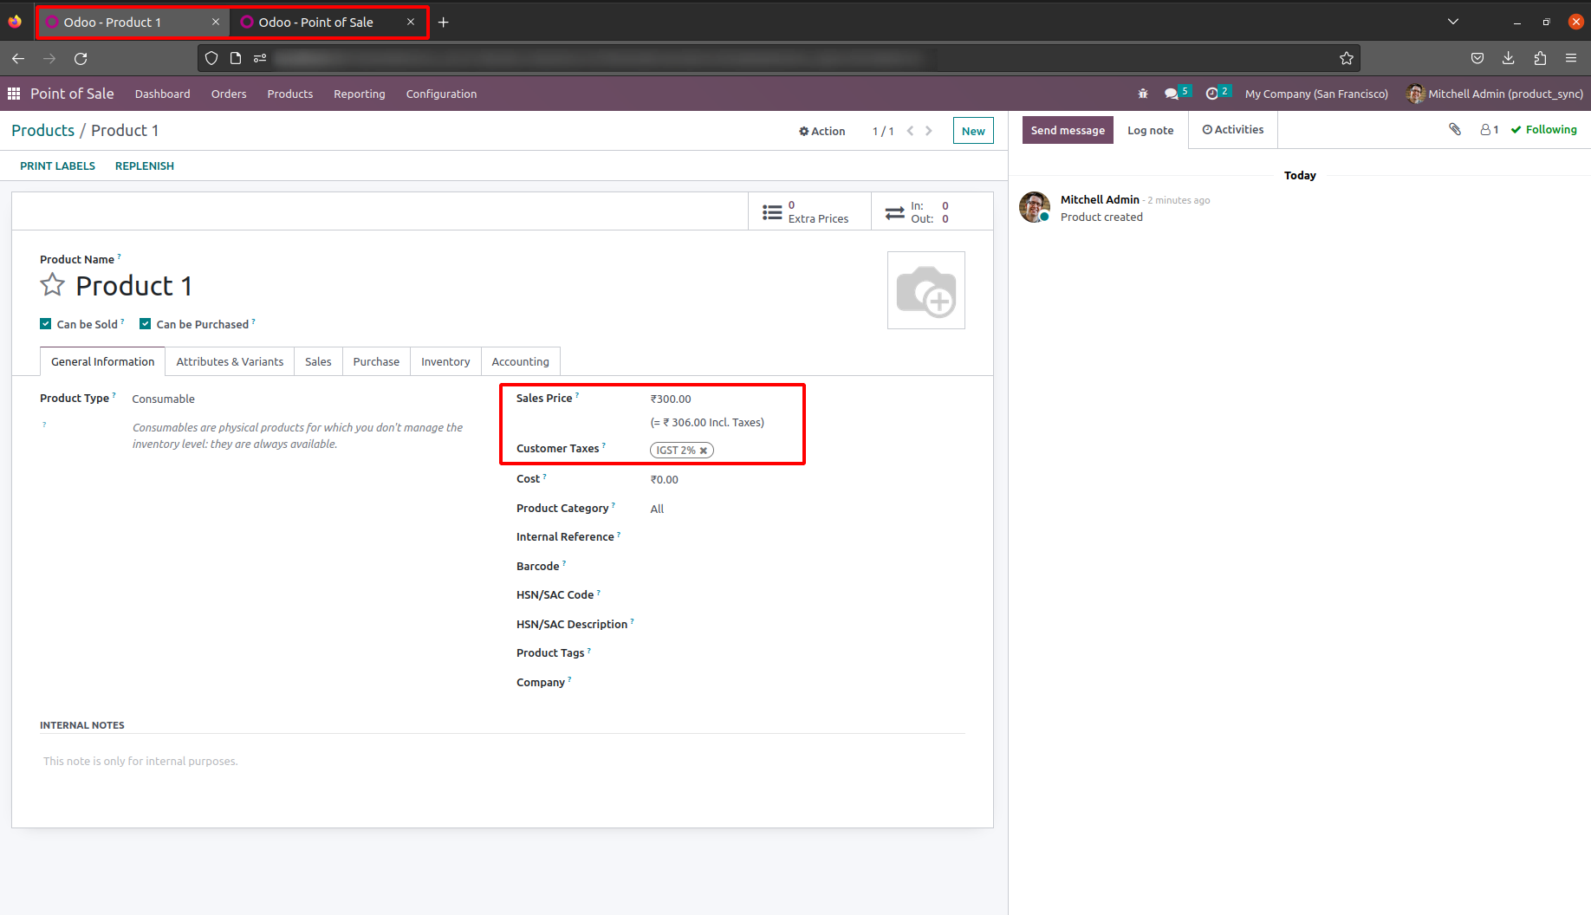Open Orders menu
The width and height of the screenshot is (1591, 915).
pos(229,94)
